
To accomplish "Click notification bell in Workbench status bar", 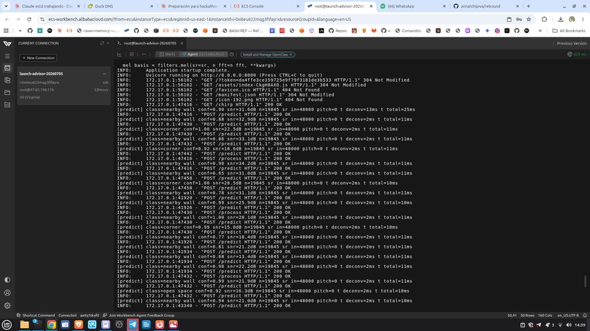I will pos(585,315).
